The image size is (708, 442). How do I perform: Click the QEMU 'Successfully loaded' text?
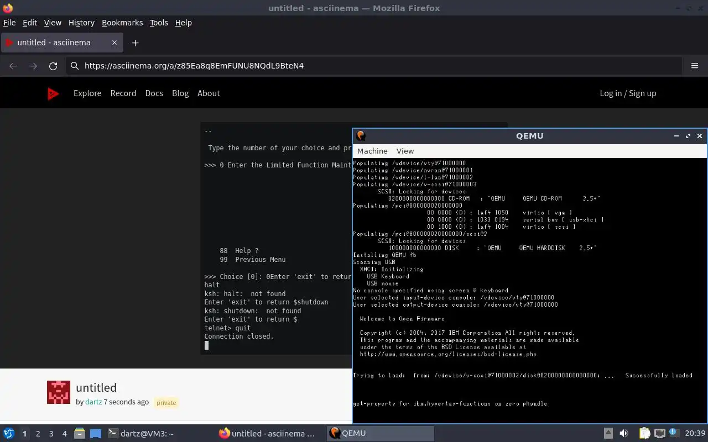pos(659,375)
